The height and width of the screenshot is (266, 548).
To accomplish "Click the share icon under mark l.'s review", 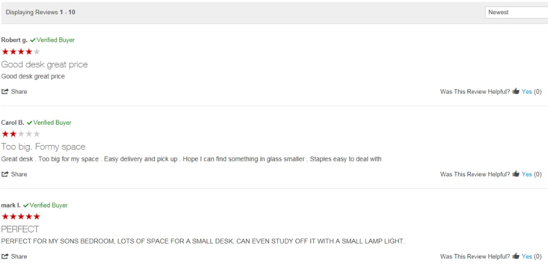I will [5, 256].
